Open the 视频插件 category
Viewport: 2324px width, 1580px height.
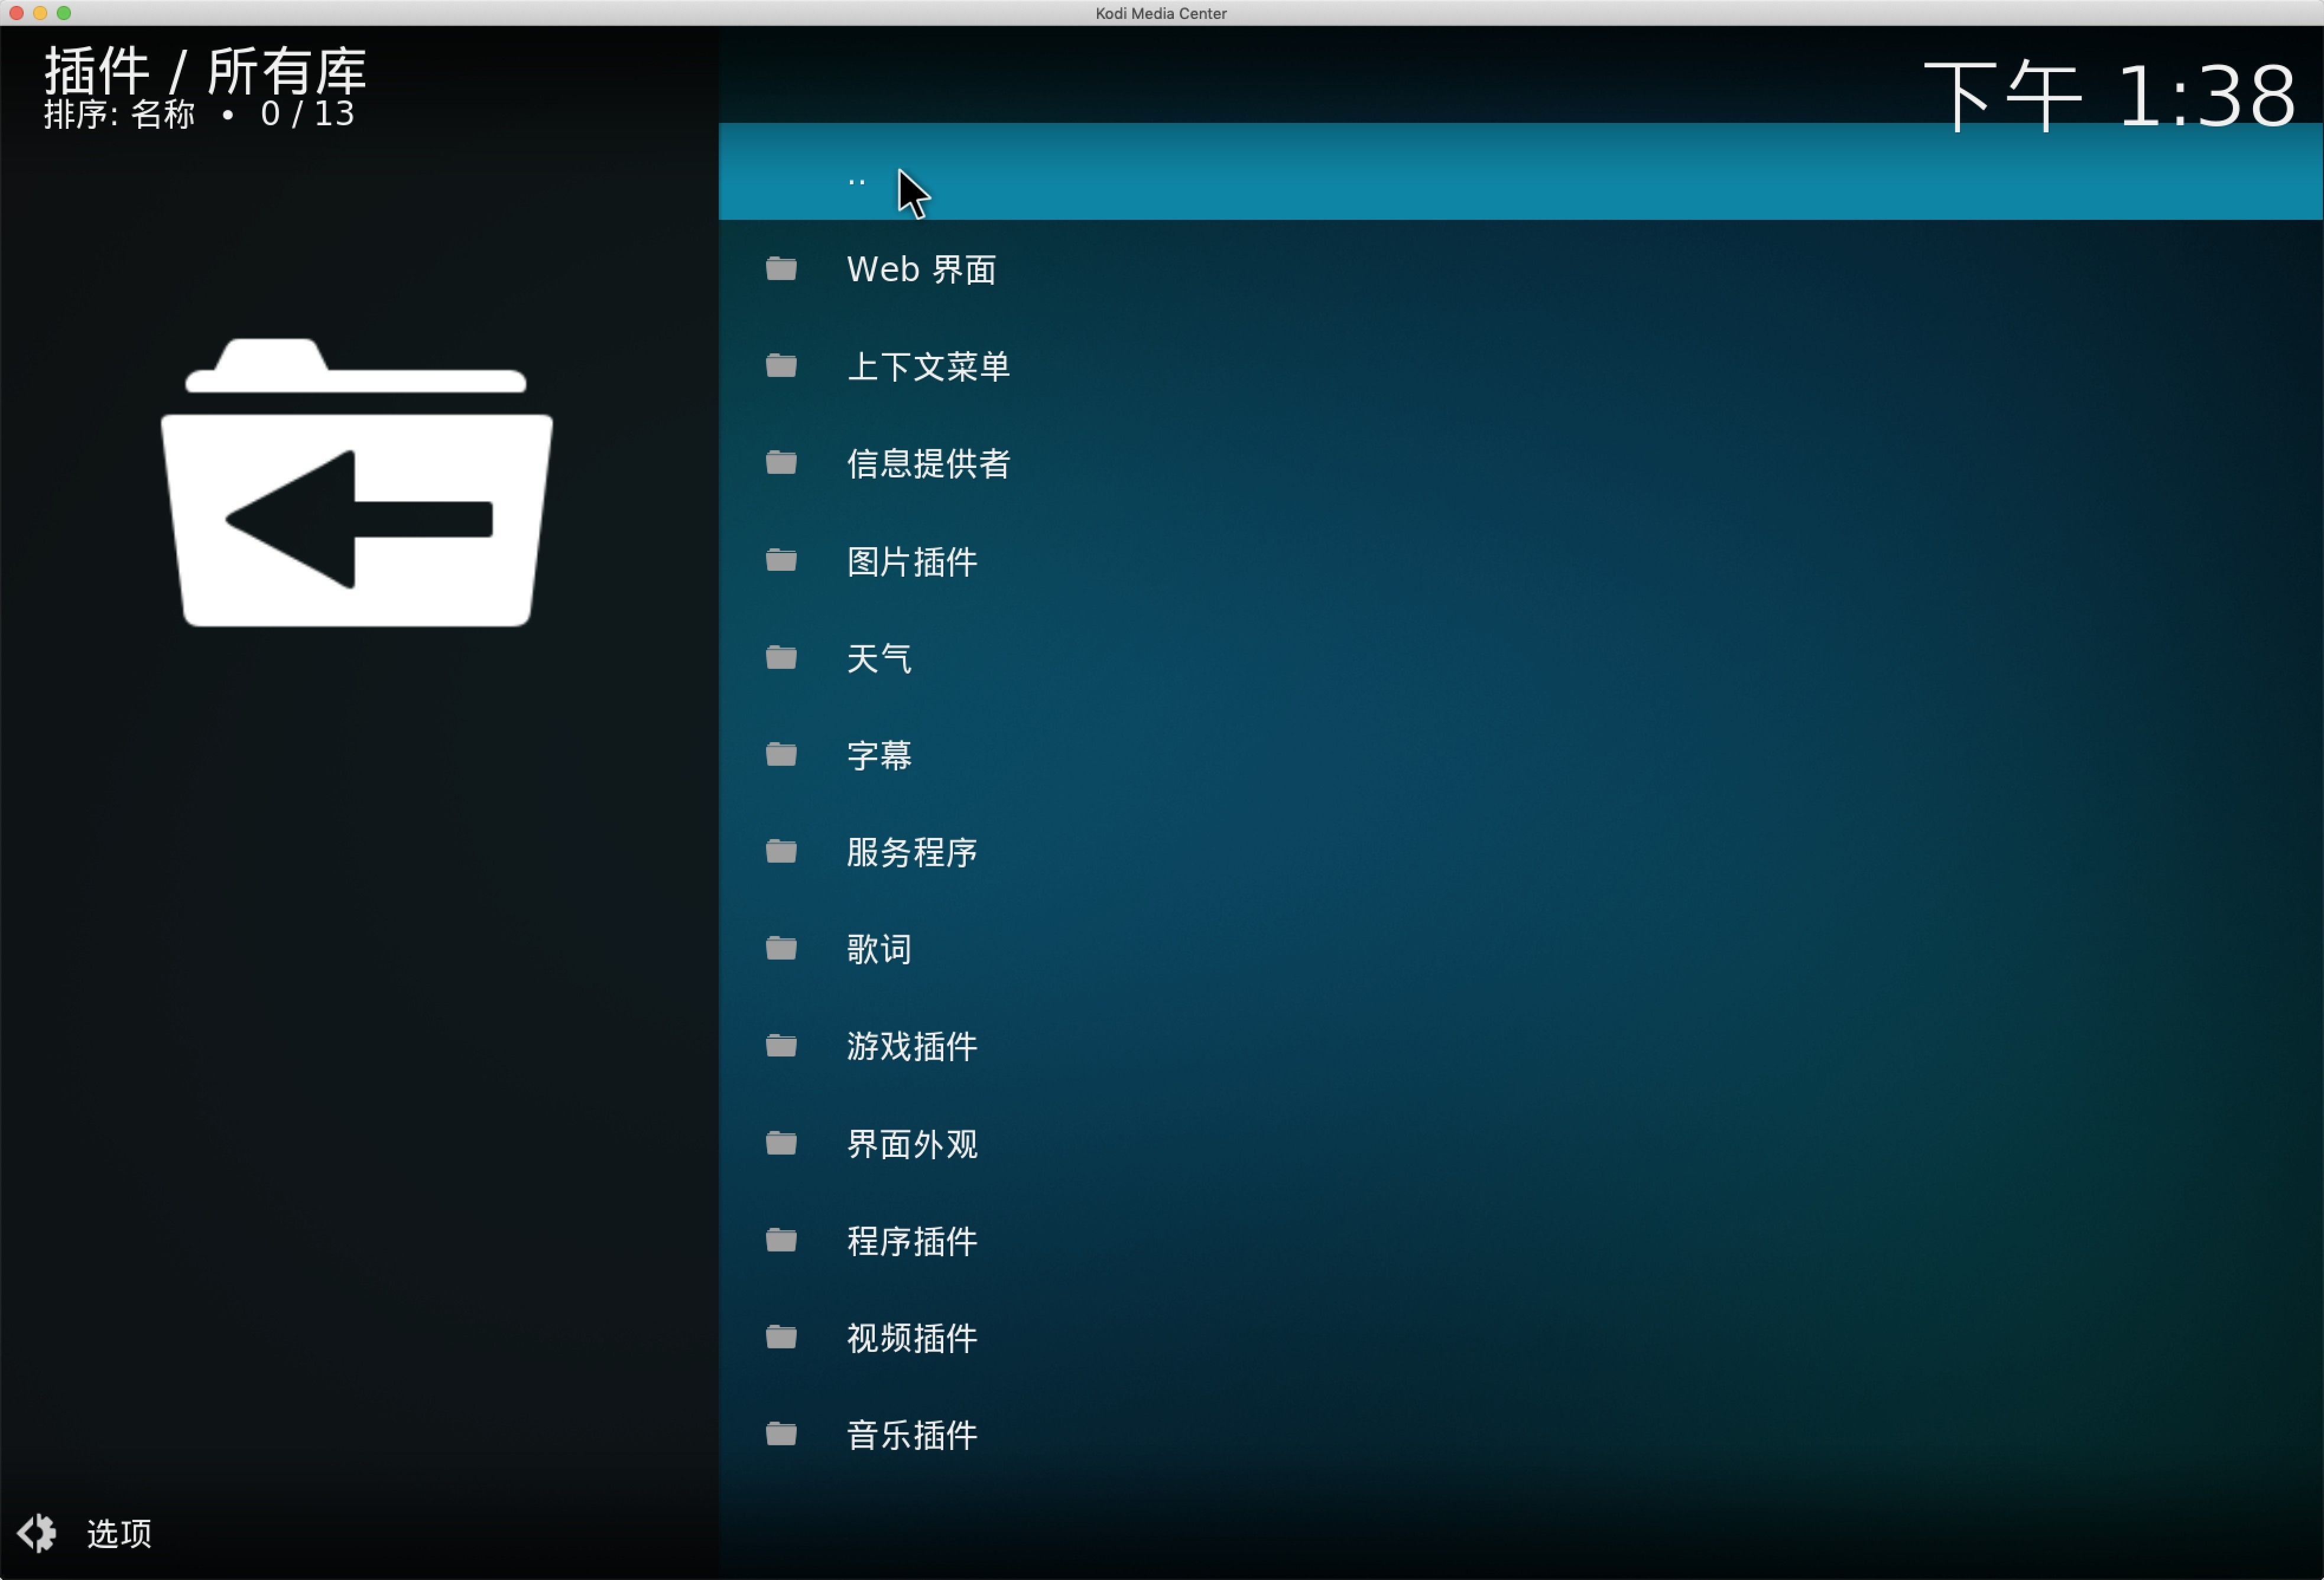point(912,1338)
